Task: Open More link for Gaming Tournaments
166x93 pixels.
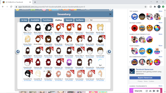Action: pos(160,86)
